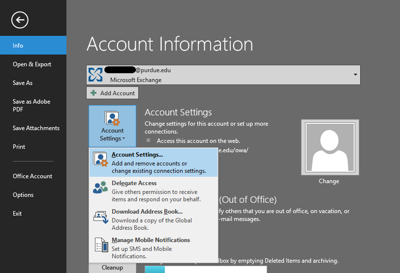This screenshot has width=400, height=273.
Task: Click the Account Settings menu item icon
Action: pos(100,160)
